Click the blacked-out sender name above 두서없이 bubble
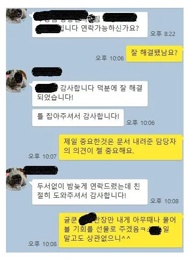190x259 pixels. 41,170
